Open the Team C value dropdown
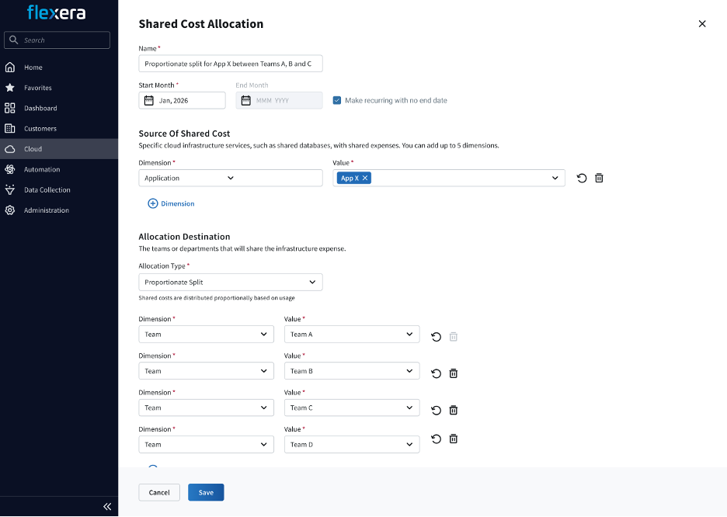Screen dimensions: 727x517 pos(352,408)
